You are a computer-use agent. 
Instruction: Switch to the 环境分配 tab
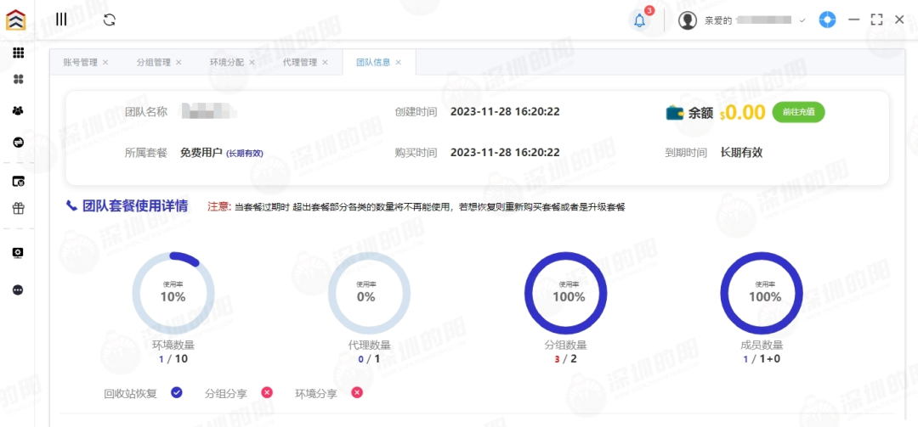(227, 63)
